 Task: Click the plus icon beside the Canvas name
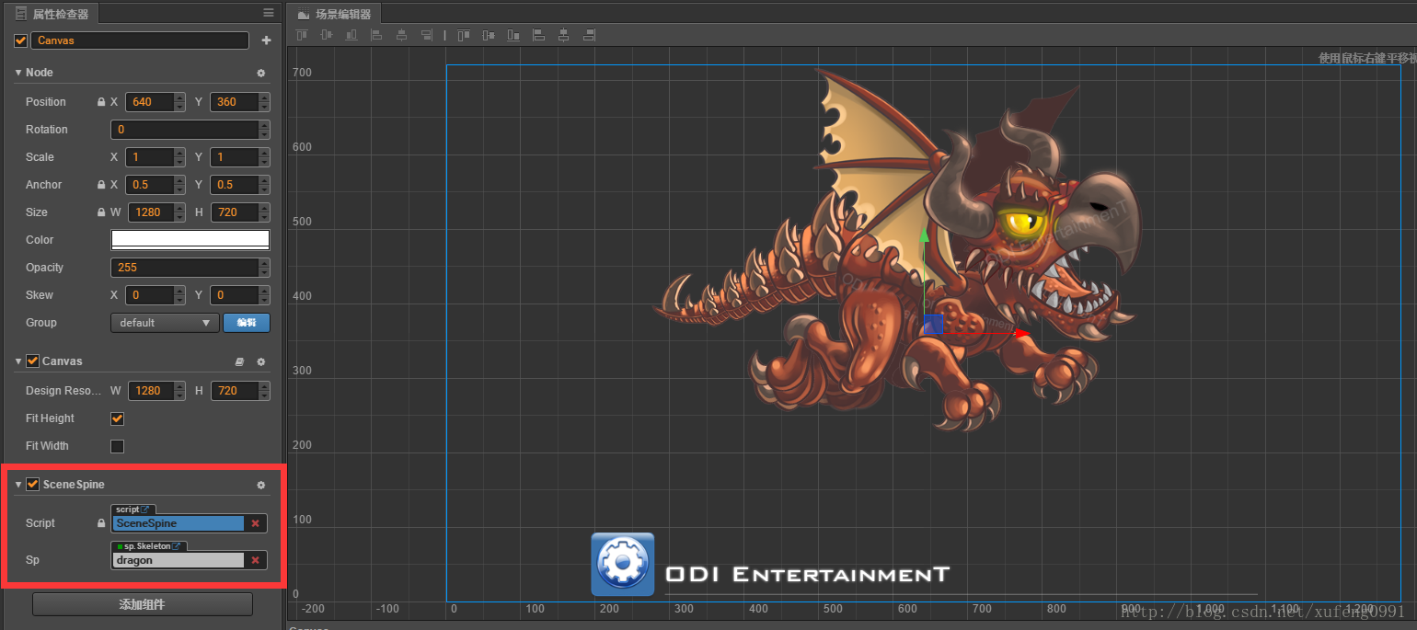266,40
